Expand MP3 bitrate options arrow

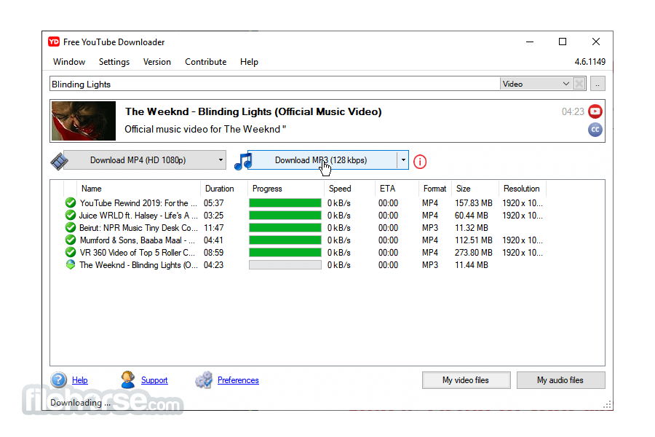402,160
